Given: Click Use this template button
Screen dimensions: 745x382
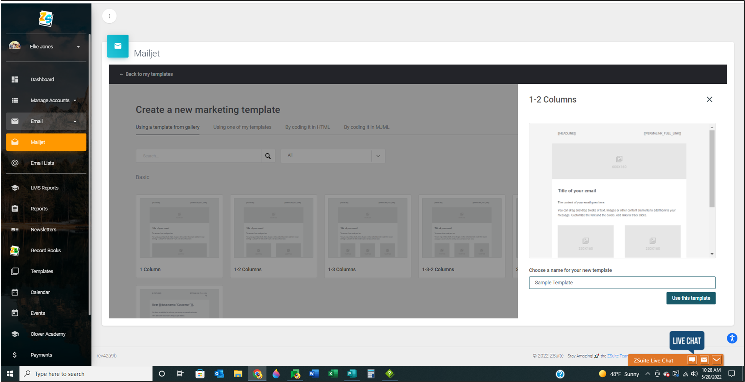Looking at the screenshot, I should pyautogui.click(x=691, y=298).
